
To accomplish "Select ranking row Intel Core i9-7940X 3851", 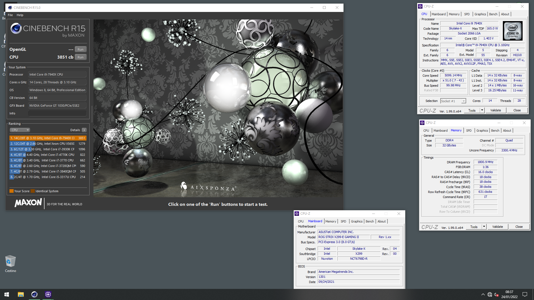I will 48,138.
